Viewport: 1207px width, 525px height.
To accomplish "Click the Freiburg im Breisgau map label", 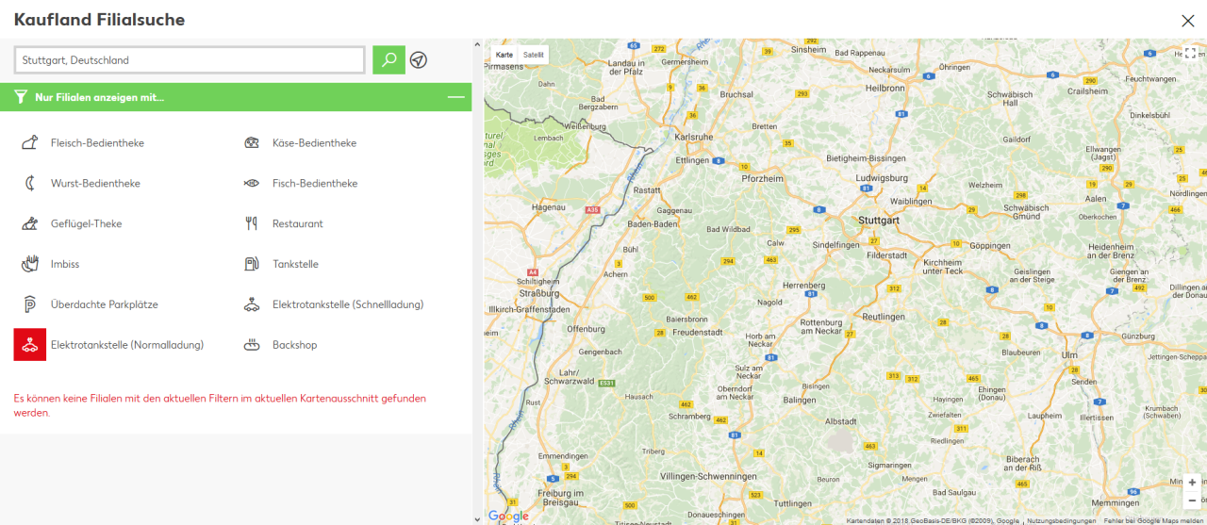I will (561, 499).
